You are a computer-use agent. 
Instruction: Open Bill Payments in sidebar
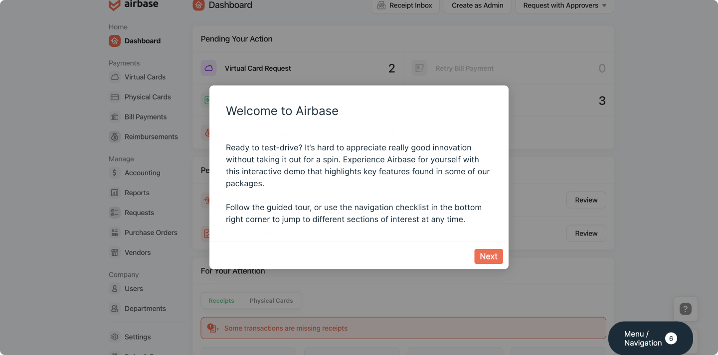(x=138, y=117)
